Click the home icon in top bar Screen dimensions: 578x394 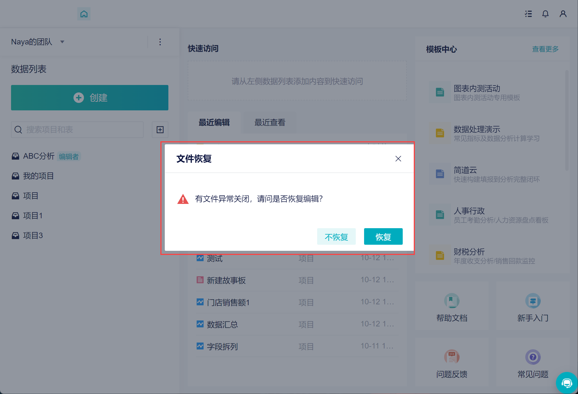[x=84, y=14]
